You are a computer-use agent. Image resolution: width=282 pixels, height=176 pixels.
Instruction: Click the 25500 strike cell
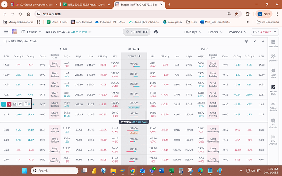[134, 65]
